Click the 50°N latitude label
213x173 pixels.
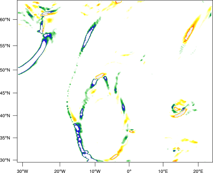click(5, 70)
